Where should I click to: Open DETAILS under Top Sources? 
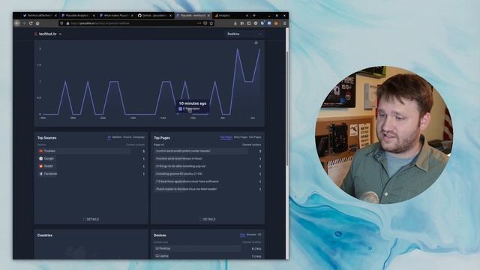(91, 219)
